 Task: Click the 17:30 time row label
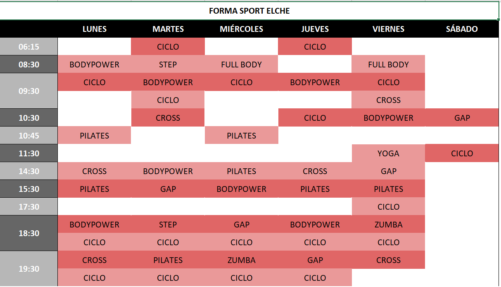click(29, 207)
